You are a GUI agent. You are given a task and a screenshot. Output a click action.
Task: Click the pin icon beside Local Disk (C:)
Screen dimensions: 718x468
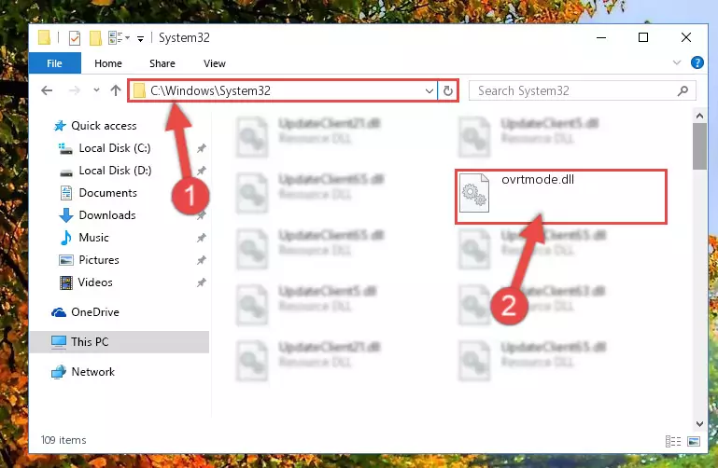201,148
